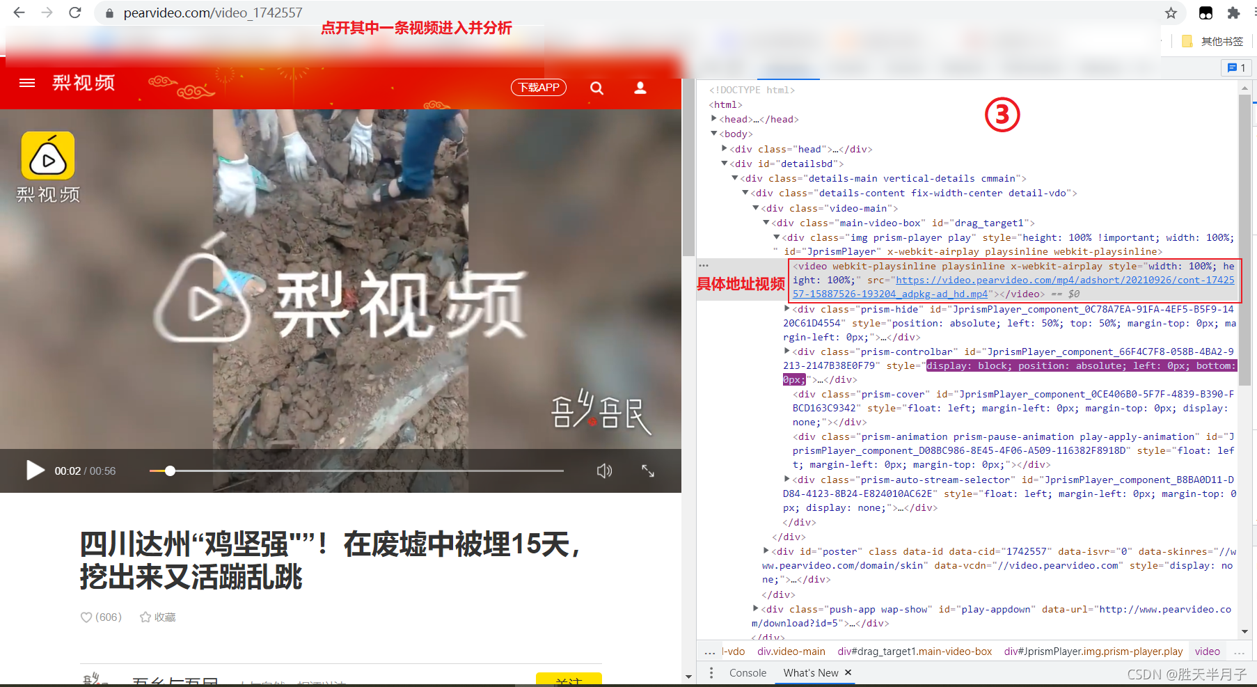Click address bar URL pearvideo.com/video_1742557
Screen dimensions: 1257x687
tap(213, 13)
